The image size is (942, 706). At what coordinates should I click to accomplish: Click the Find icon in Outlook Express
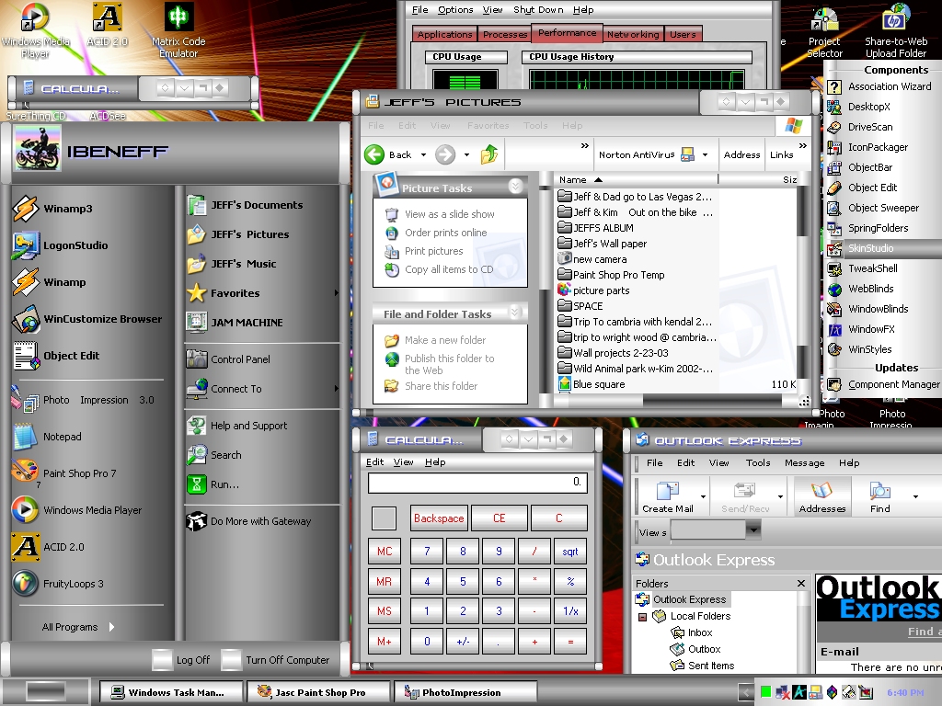880,491
